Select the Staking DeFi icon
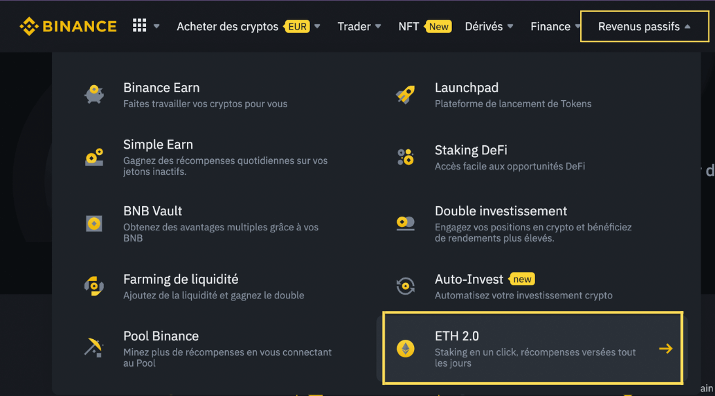This screenshot has width=715, height=396. [406, 157]
